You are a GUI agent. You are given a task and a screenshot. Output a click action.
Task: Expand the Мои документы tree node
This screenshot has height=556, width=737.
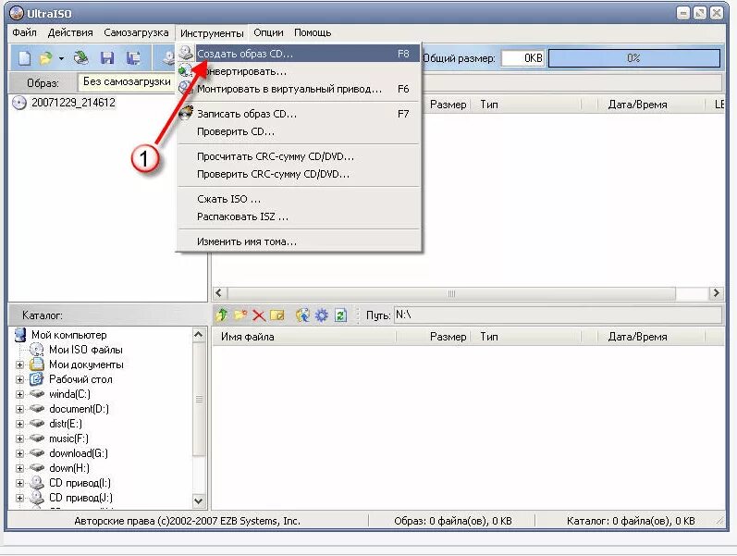click(x=19, y=364)
